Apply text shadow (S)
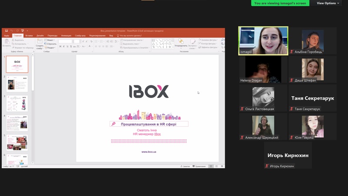Image resolution: width=348 pixels, height=196 pixels. click(71, 47)
